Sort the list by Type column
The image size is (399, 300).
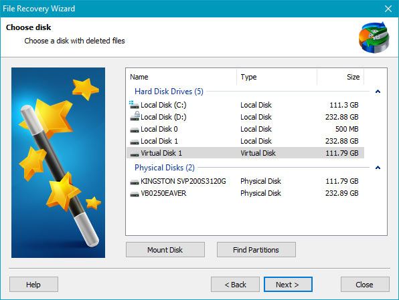pyautogui.click(x=277, y=77)
